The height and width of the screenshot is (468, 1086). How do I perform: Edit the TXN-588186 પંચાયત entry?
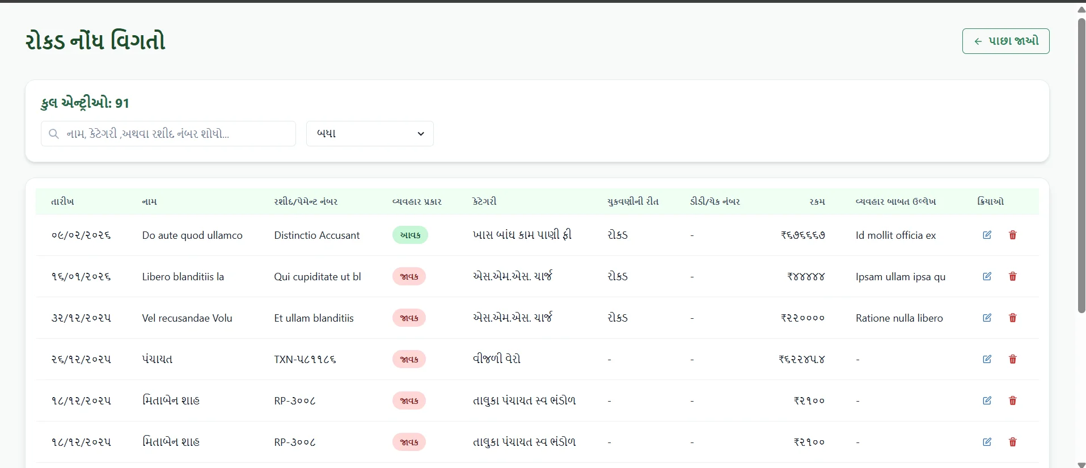987,359
